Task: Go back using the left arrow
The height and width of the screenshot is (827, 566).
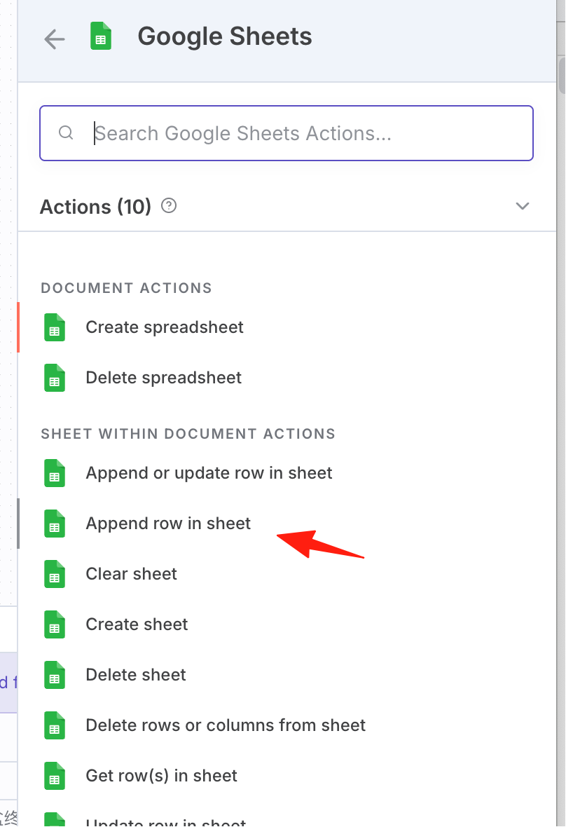Action: [x=54, y=39]
